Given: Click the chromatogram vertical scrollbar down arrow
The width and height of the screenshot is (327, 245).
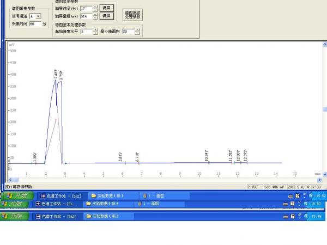Looking at the screenshot, I should [x=325, y=174].
